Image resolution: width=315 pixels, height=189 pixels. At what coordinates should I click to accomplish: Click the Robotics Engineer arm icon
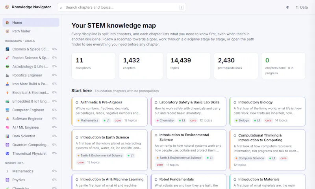pos(7,75)
